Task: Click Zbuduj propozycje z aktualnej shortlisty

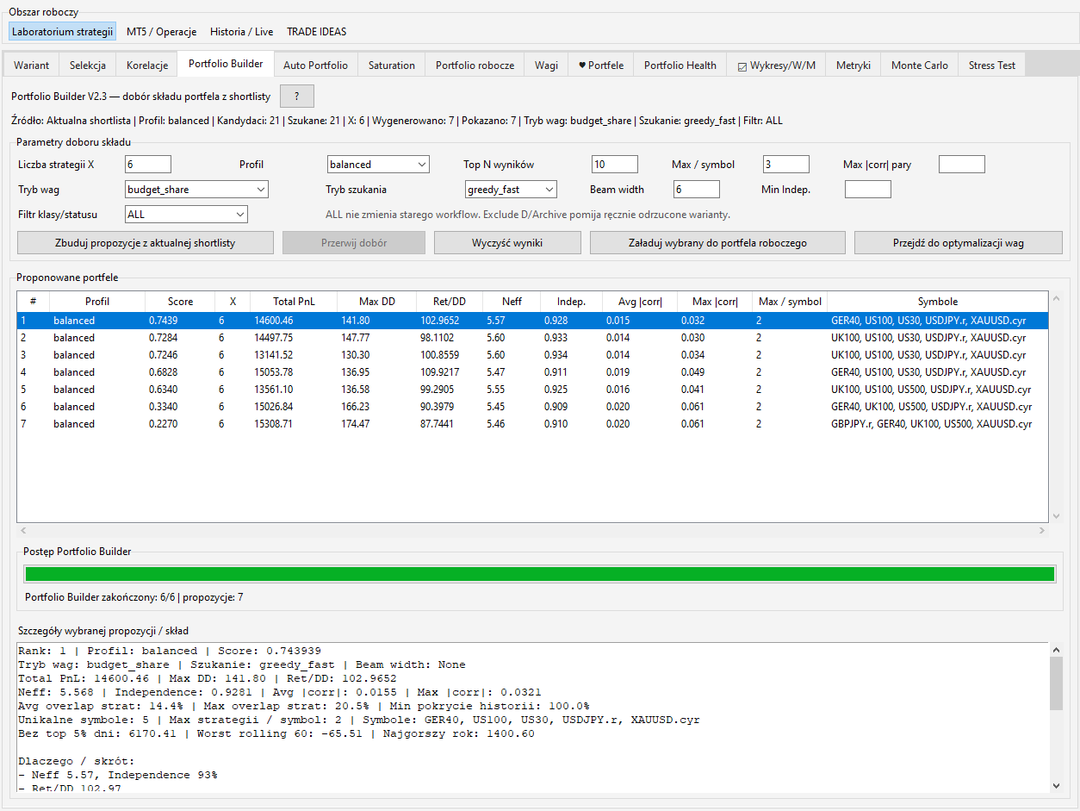Action: 146,243
